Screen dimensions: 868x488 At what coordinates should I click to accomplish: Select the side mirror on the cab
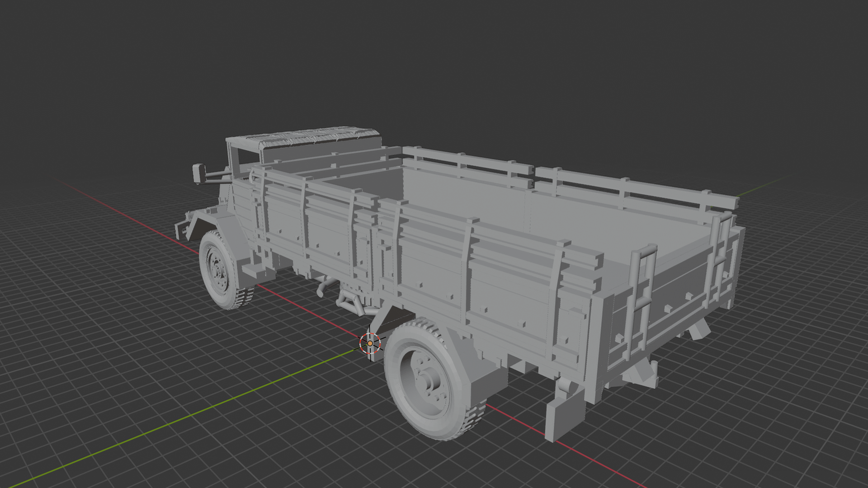(199, 173)
